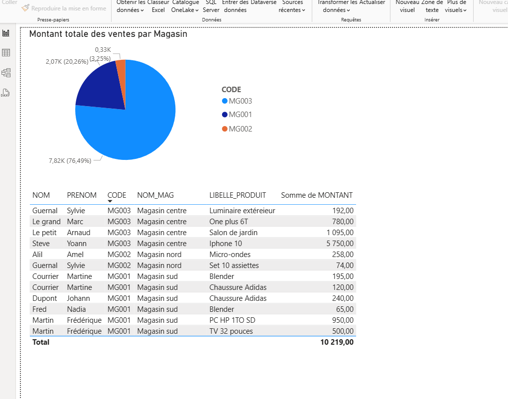
Task: Expand the Plus de visuels menu
Action: click(456, 6)
